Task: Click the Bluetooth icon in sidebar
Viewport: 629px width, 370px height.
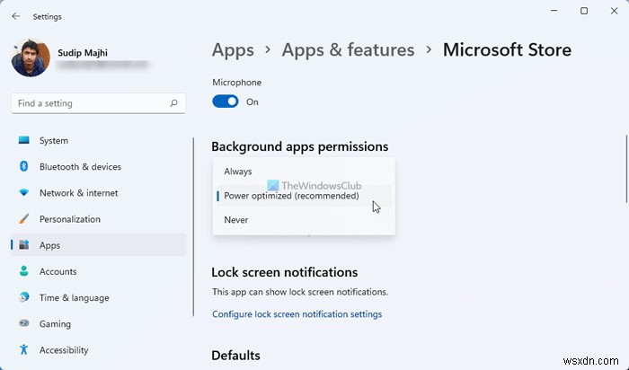Action: [23, 166]
